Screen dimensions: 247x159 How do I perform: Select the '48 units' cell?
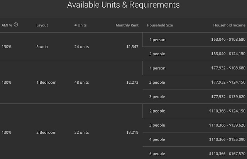(81, 82)
